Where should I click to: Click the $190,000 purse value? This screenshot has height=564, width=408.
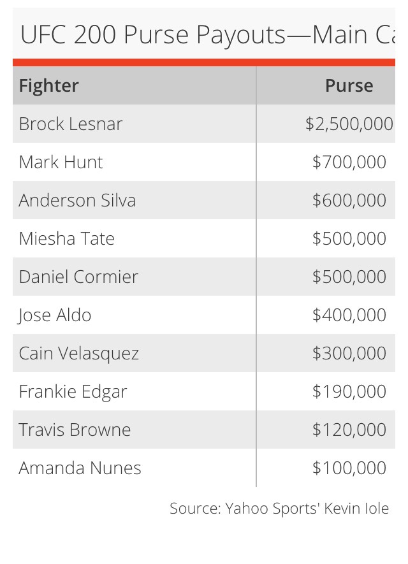click(349, 392)
